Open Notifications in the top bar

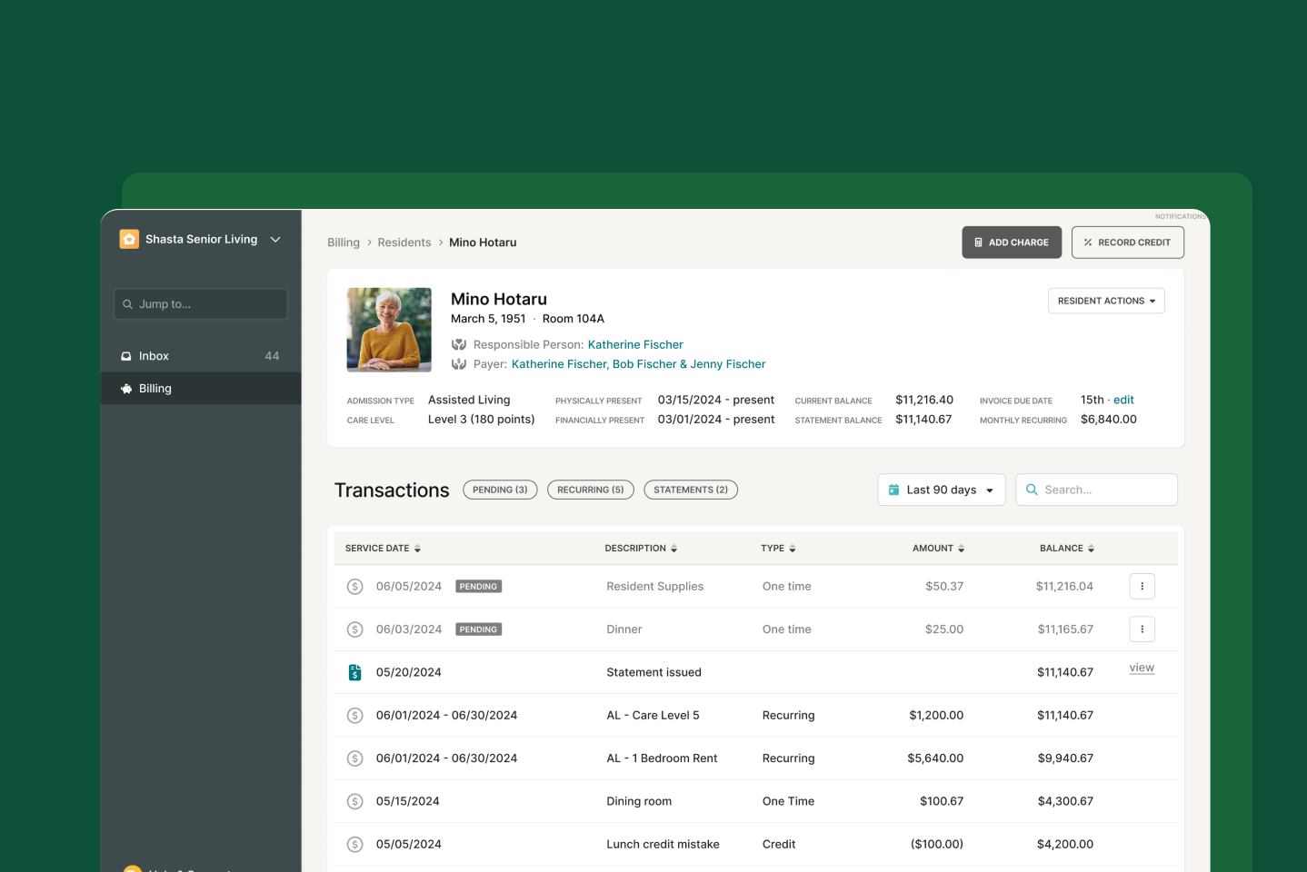point(1180,216)
